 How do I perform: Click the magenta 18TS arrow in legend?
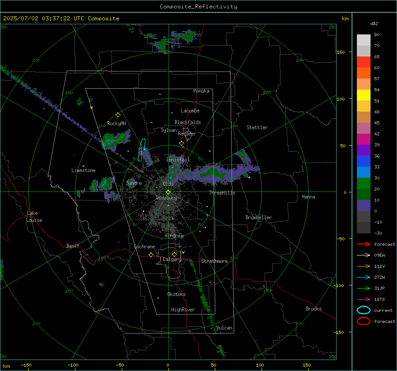tap(363, 300)
